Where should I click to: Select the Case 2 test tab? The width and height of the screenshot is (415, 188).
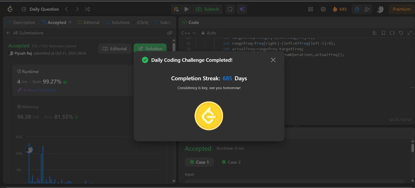[232, 162]
